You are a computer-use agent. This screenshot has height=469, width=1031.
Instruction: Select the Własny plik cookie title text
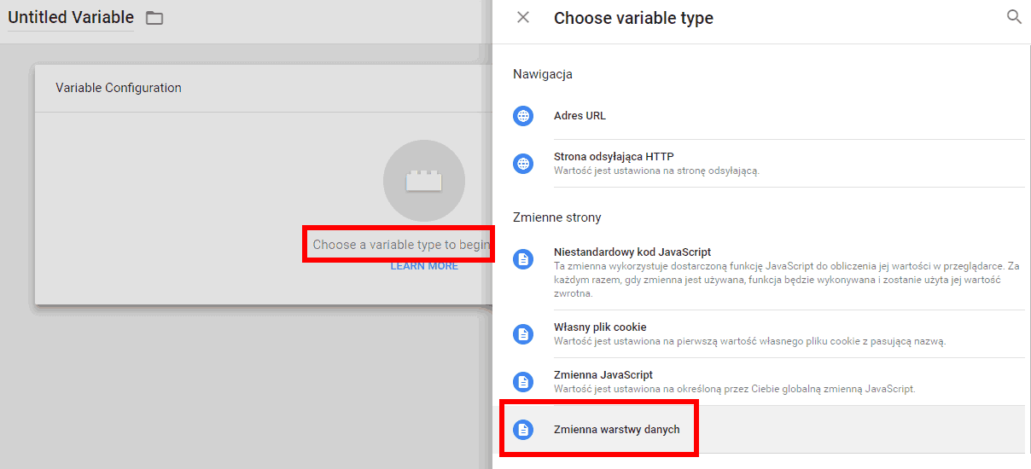(x=600, y=327)
